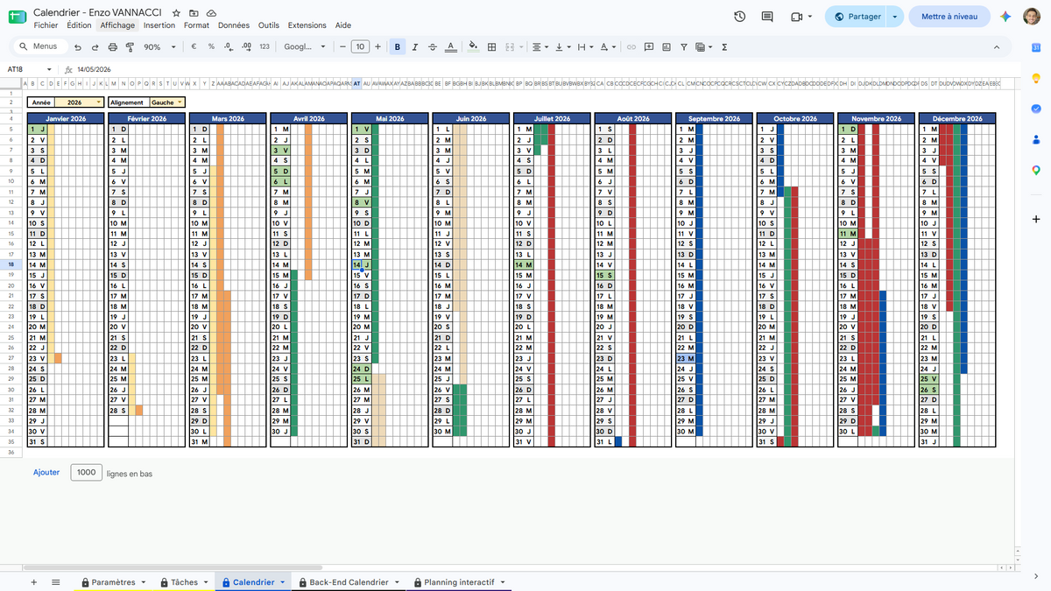Screen dimensions: 1051x591
Task: Open version history clock icon
Action: 740,17
